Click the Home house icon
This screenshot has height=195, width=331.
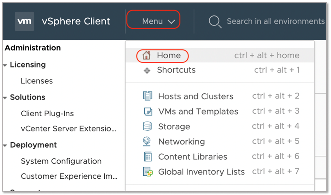146,55
